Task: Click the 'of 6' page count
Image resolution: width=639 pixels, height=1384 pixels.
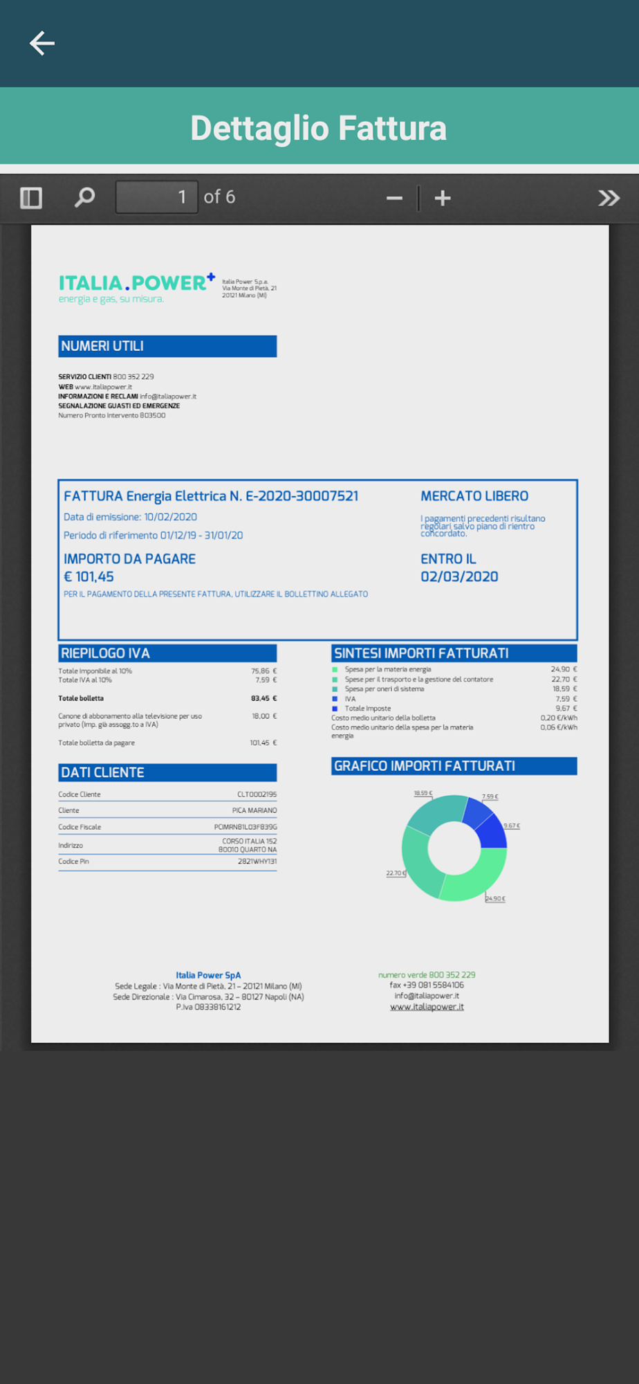Action: click(x=219, y=197)
